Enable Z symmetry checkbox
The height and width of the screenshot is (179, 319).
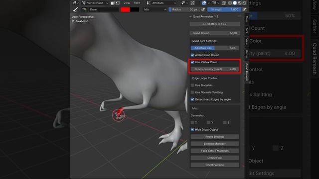click(x=225, y=123)
